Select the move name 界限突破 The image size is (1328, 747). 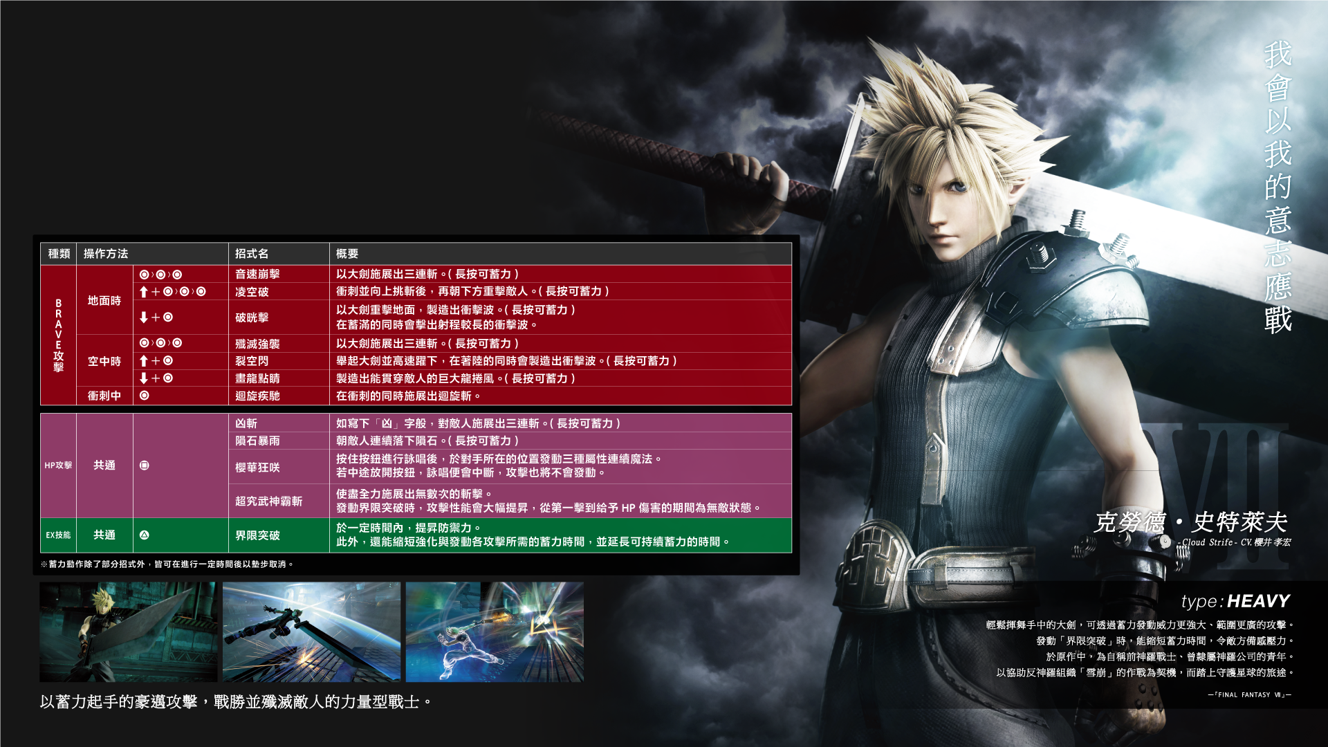[257, 535]
